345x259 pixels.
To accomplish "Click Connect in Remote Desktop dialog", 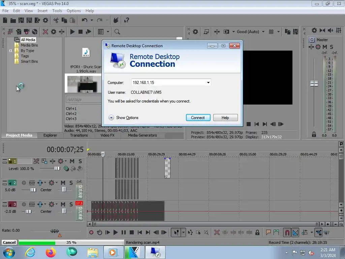I will pos(198,118).
